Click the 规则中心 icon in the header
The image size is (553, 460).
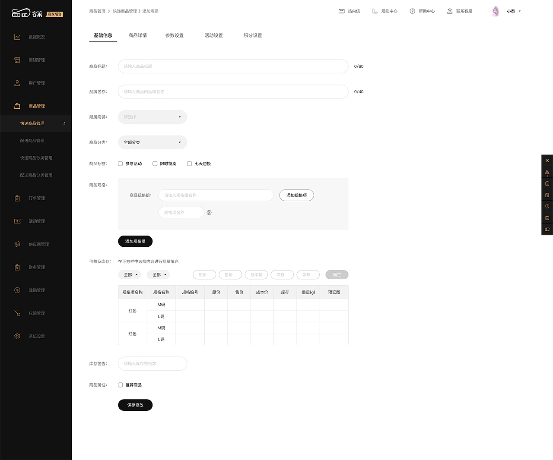[374, 11]
